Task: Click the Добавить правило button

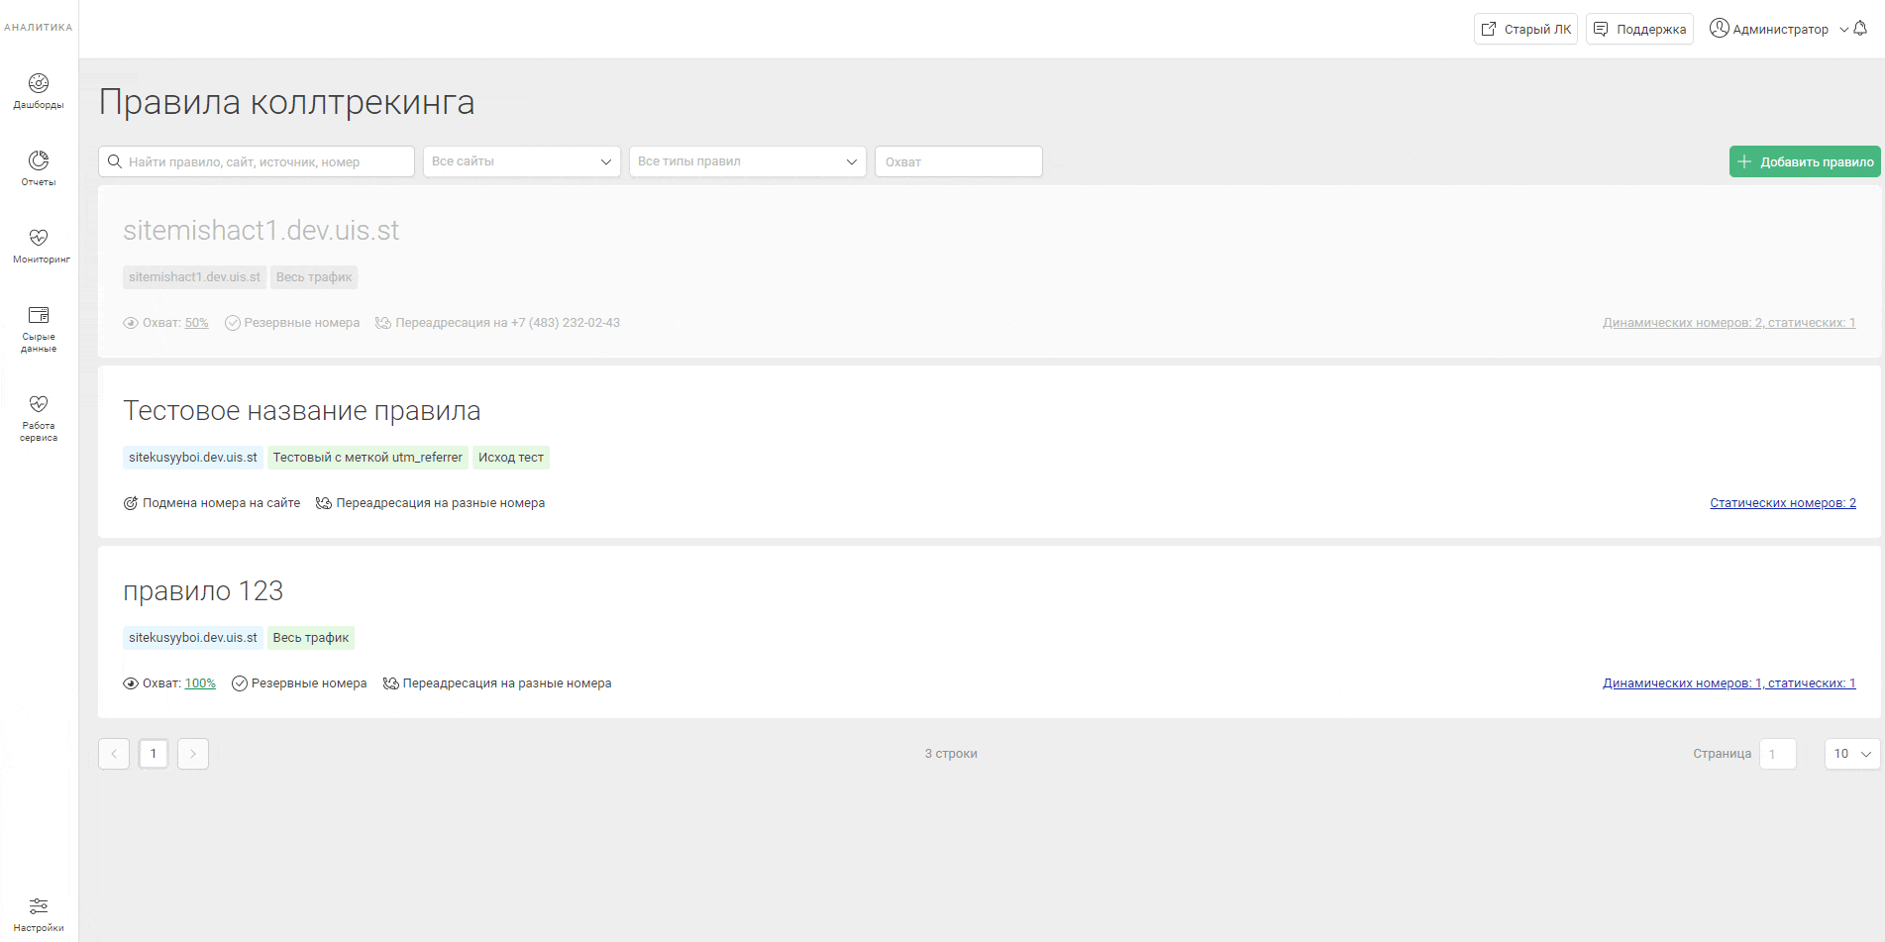Action: (x=1805, y=161)
